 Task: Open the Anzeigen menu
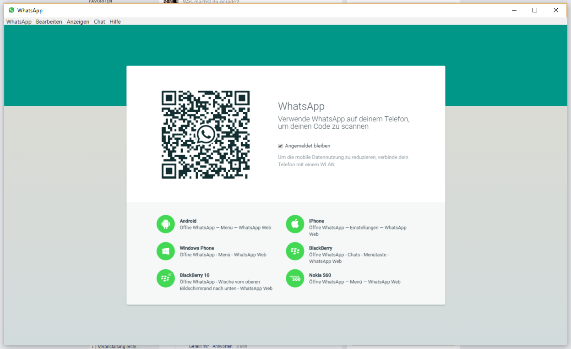click(78, 22)
